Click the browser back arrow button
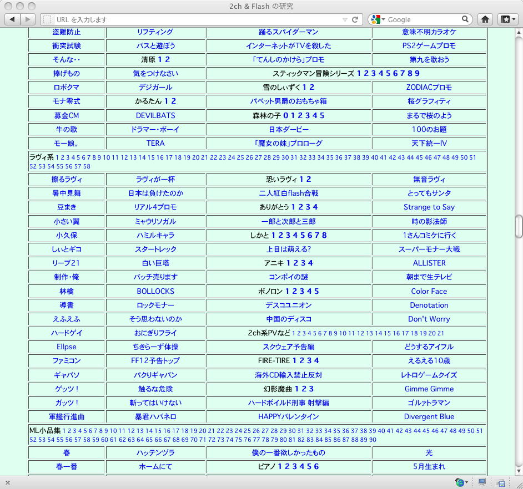 12,19
